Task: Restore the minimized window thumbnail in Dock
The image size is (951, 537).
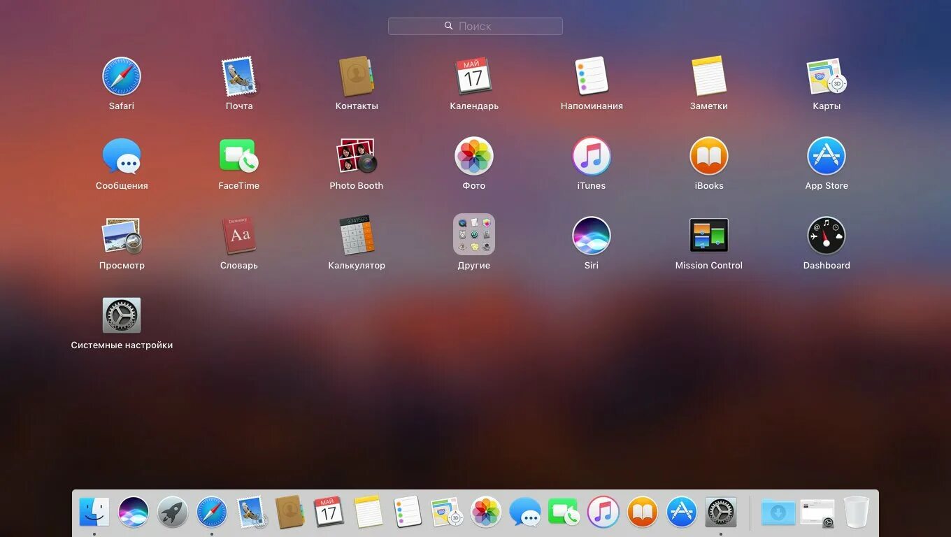Action: [817, 513]
